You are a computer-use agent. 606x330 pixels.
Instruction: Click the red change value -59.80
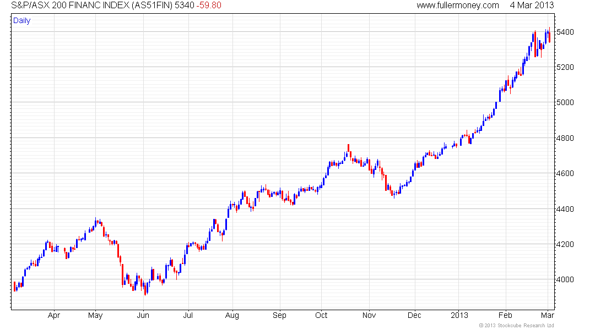click(x=209, y=5)
